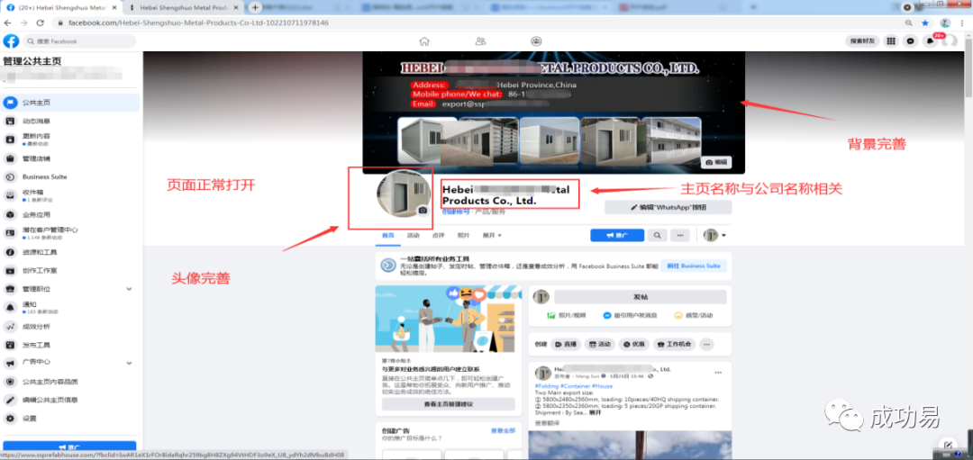
Task: Click 编辑 cover photo button
Action: tap(715, 162)
